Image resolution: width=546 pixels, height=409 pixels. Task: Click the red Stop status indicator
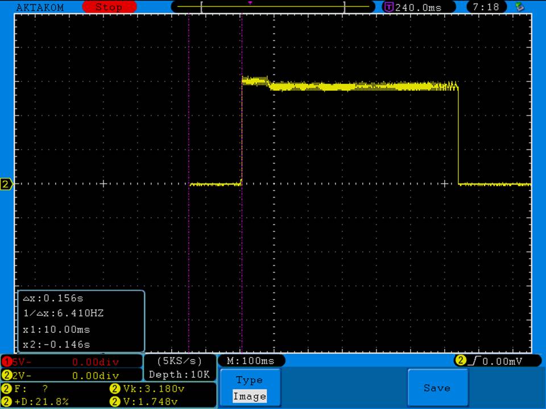(x=109, y=7)
